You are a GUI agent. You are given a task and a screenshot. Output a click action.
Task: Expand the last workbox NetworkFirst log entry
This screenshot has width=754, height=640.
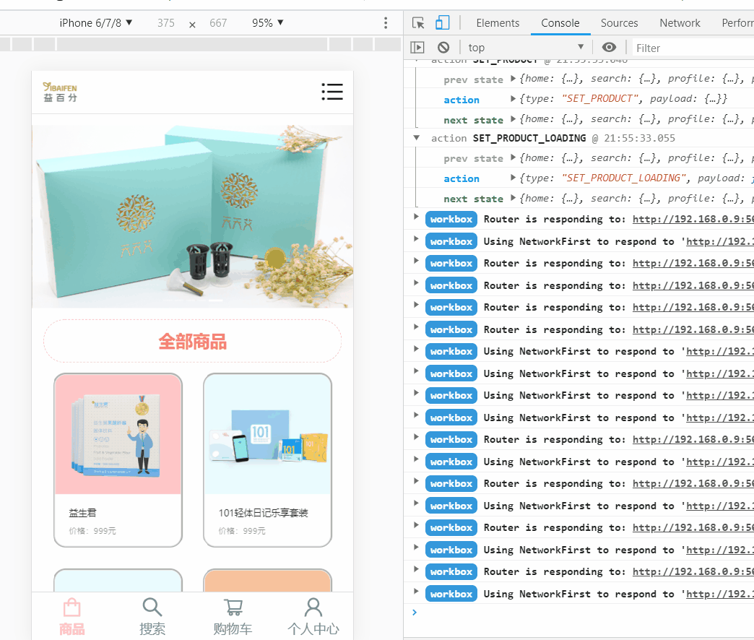click(417, 592)
